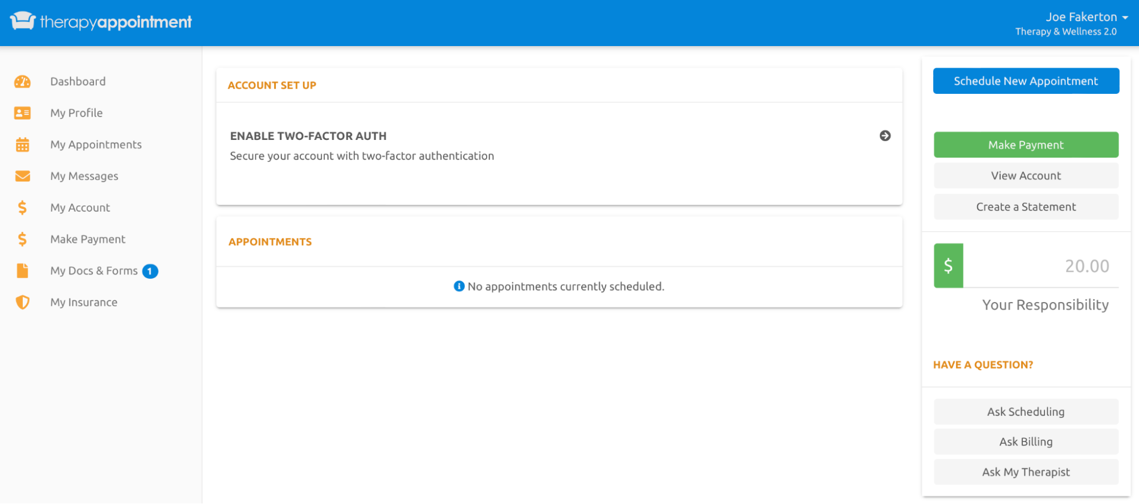Click the Make Payment dollar icon in sidebar
The height and width of the screenshot is (504, 1139).
pyautogui.click(x=22, y=239)
